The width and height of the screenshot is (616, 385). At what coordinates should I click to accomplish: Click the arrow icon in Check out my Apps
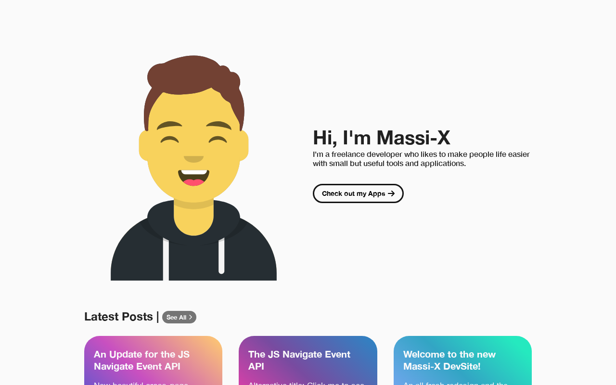pos(391,193)
